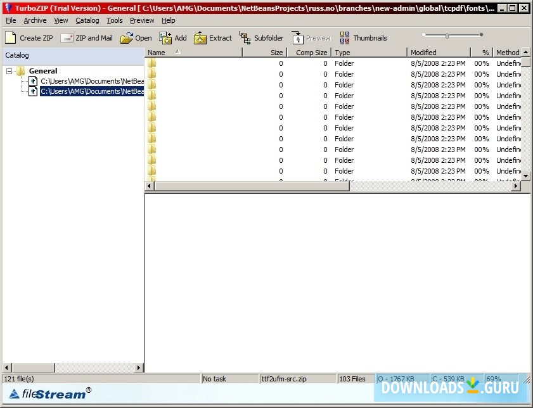Image resolution: width=533 pixels, height=408 pixels.
Task: Click the General catalog folder icon
Action: click(21, 71)
